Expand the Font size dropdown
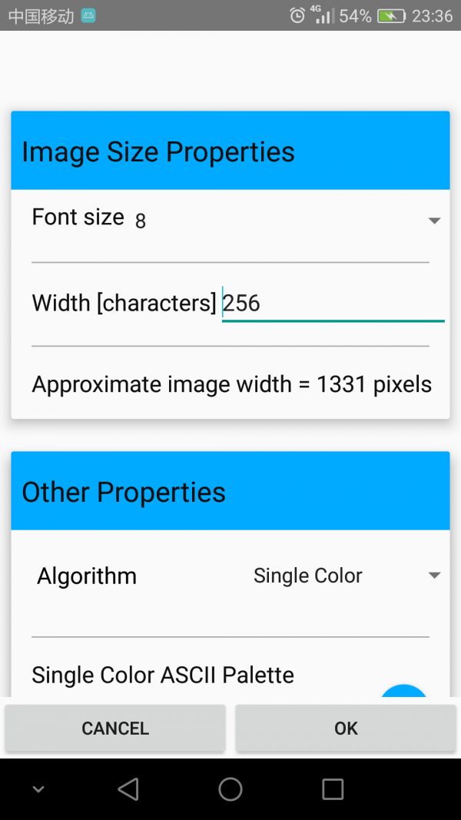 [x=433, y=221]
